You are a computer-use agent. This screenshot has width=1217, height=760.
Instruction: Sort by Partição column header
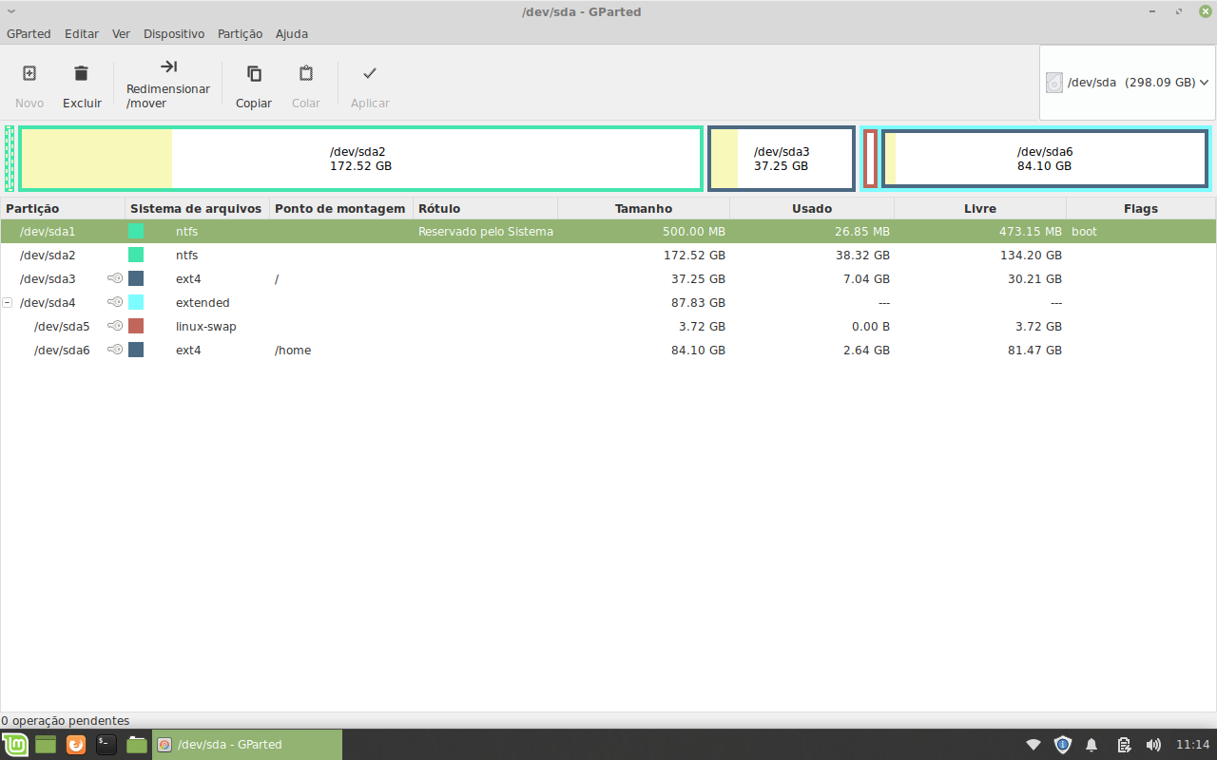point(63,208)
